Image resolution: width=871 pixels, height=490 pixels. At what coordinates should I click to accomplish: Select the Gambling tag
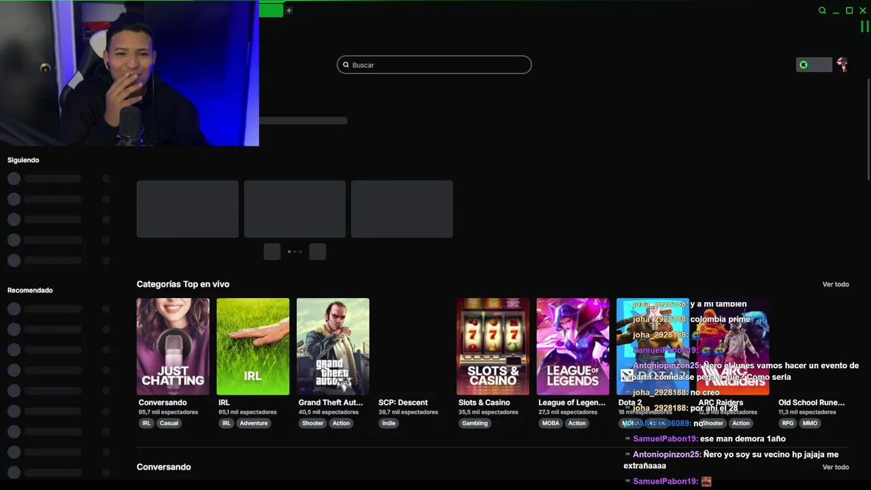[475, 423]
